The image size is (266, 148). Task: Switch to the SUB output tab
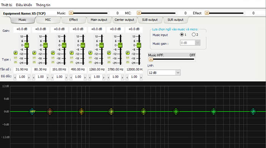coord(150,20)
